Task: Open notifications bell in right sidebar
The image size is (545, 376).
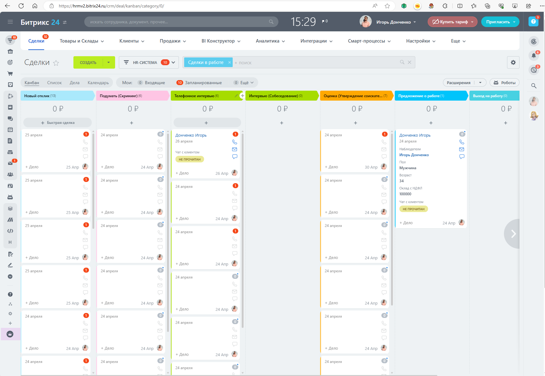Action: (x=534, y=56)
